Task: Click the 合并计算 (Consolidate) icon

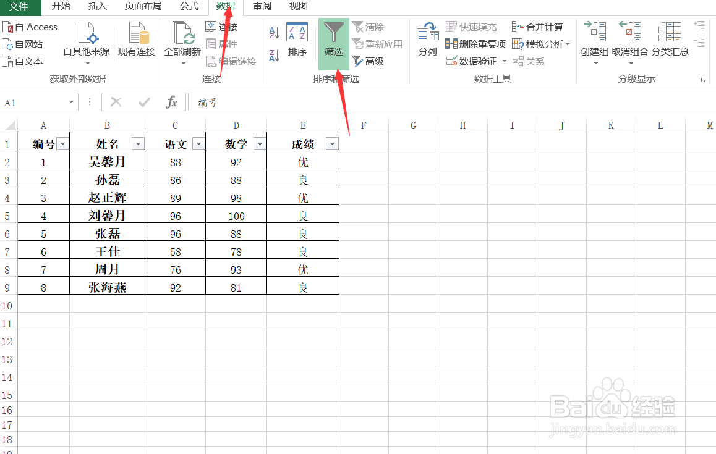Action: pos(538,27)
